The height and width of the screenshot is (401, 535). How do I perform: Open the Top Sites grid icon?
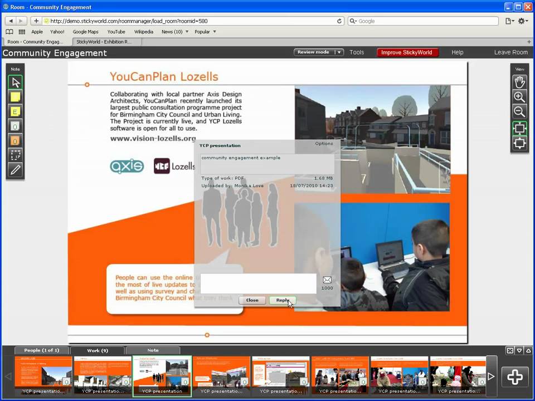(22, 32)
